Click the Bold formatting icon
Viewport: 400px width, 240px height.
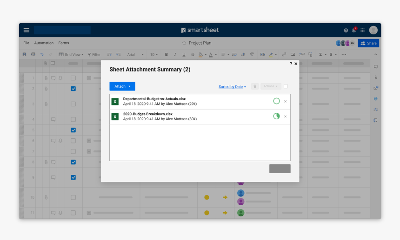(x=167, y=54)
